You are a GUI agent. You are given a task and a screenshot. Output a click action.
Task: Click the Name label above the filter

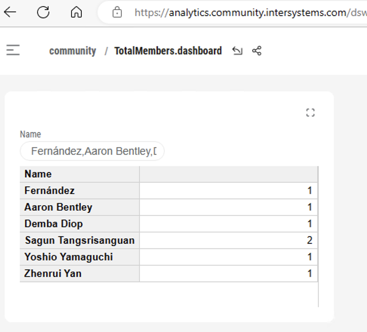31,134
